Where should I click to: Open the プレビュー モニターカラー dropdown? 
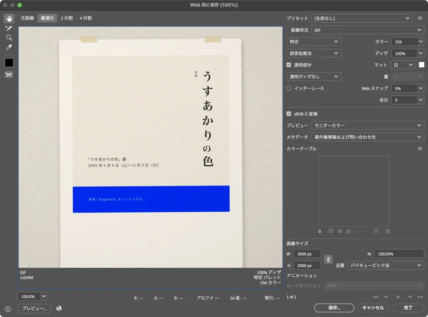click(x=368, y=125)
